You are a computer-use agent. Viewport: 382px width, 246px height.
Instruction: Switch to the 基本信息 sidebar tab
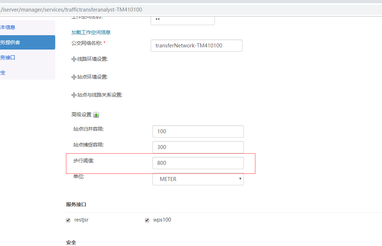click(x=8, y=27)
